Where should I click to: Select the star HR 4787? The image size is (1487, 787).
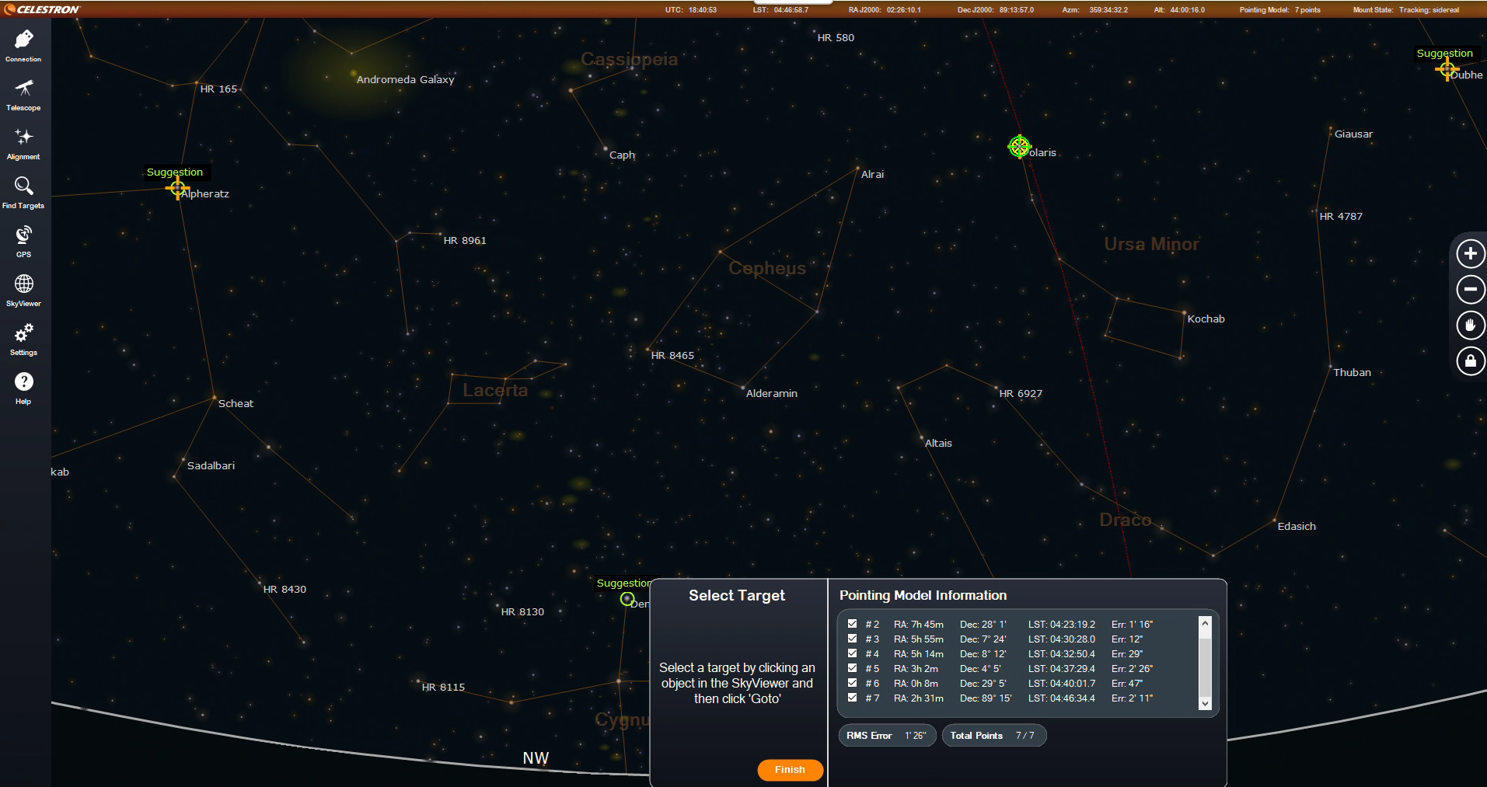[1341, 216]
